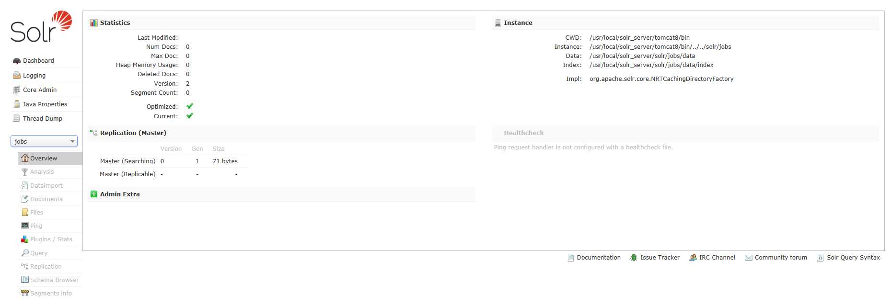Open the Solr Query Syntax link

point(853,258)
